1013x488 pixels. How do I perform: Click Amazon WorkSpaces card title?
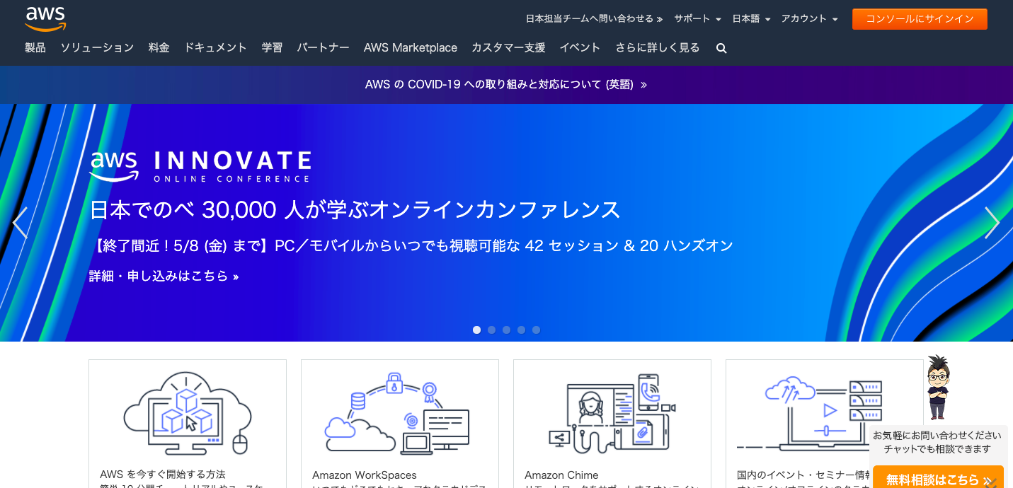click(365, 475)
